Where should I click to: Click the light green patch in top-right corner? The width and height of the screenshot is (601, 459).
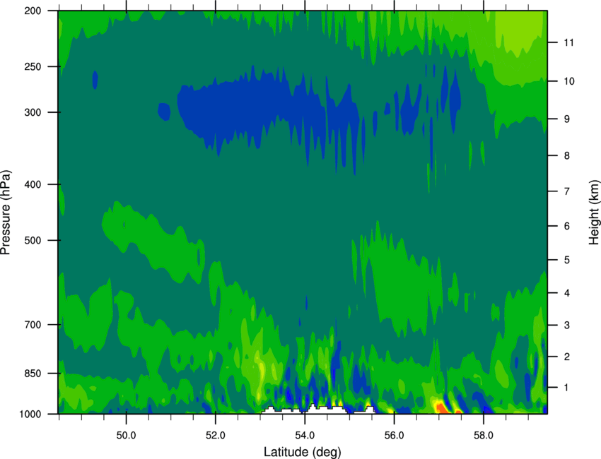click(x=520, y=32)
